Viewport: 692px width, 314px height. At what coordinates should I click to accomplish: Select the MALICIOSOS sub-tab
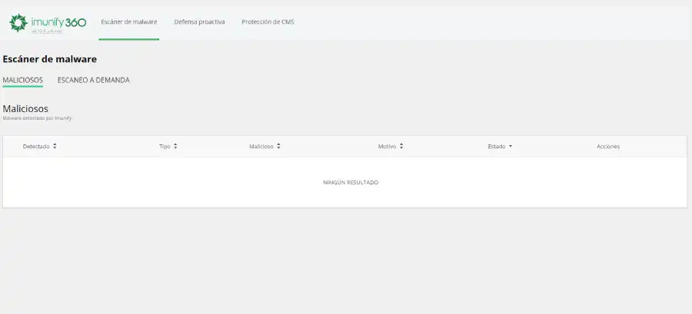(x=22, y=80)
